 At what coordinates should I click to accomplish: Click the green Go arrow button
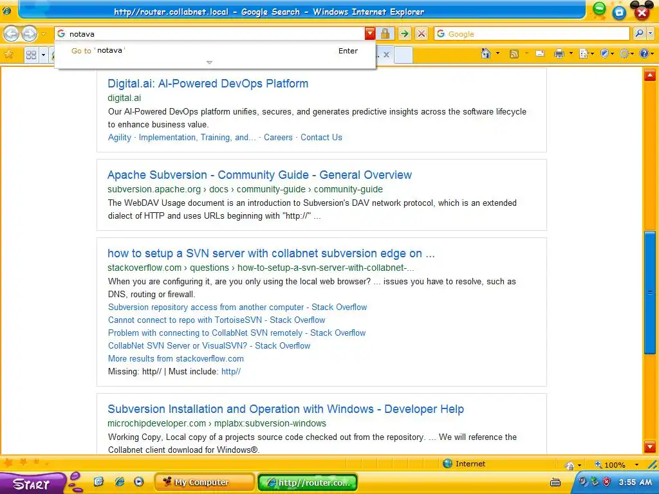point(404,33)
